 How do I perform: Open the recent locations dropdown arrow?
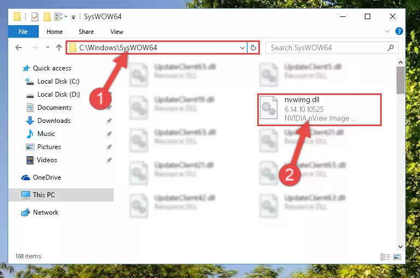point(48,48)
